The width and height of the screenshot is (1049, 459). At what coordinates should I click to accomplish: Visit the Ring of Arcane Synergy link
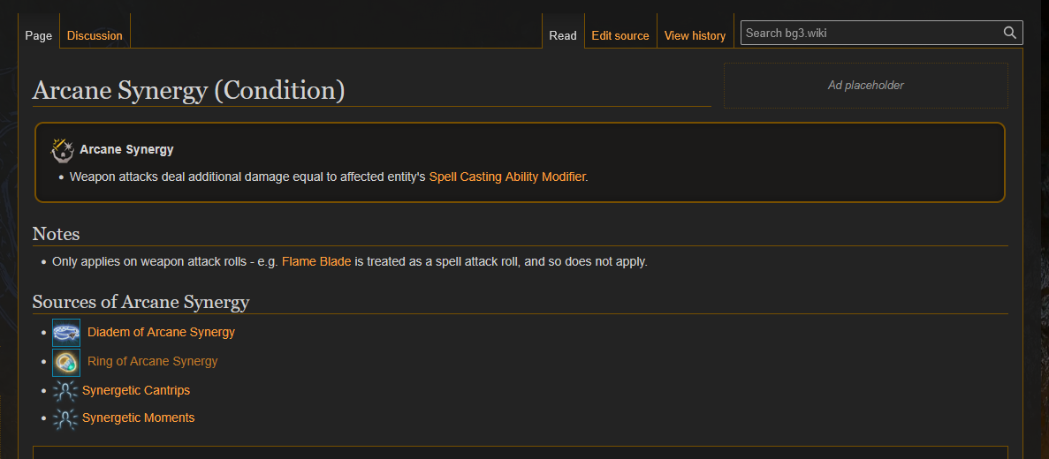pyautogui.click(x=153, y=361)
